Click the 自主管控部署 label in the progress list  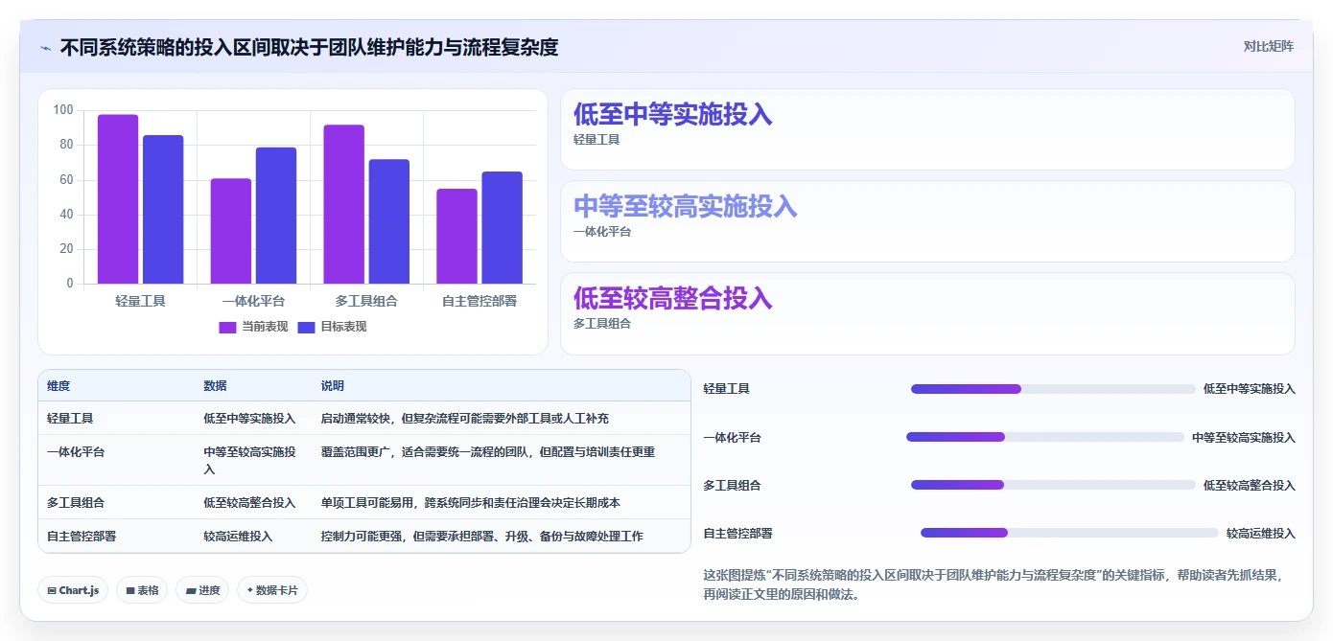click(737, 534)
